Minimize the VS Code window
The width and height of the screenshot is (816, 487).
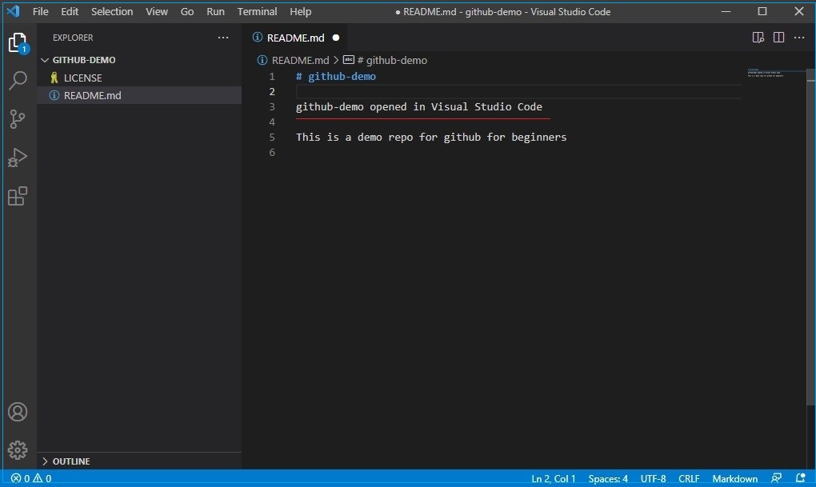point(726,11)
